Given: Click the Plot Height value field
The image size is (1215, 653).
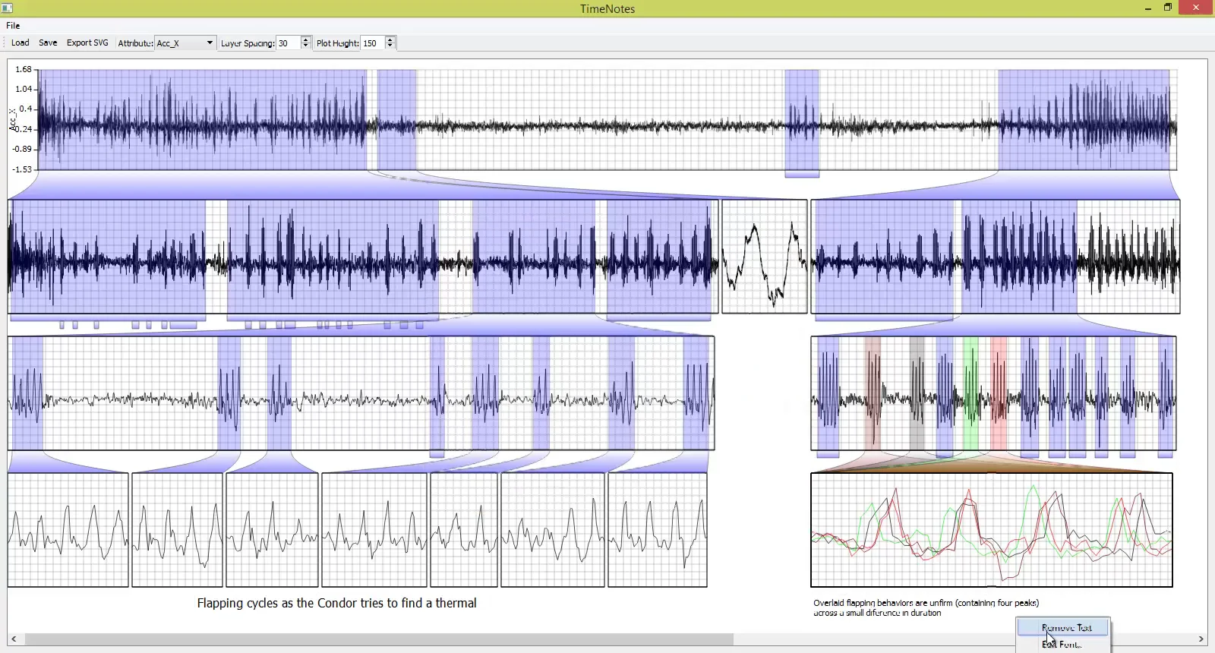Looking at the screenshot, I should coord(372,43).
